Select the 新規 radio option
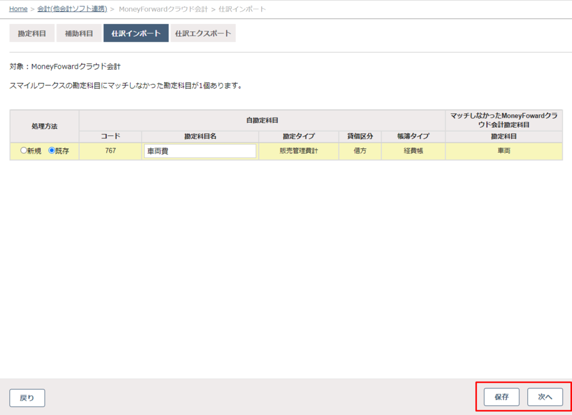572x415 pixels. click(x=23, y=151)
